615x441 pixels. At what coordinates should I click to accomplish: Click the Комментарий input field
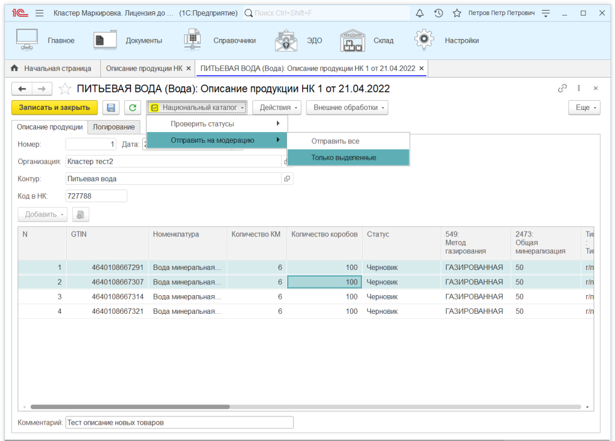click(179, 422)
